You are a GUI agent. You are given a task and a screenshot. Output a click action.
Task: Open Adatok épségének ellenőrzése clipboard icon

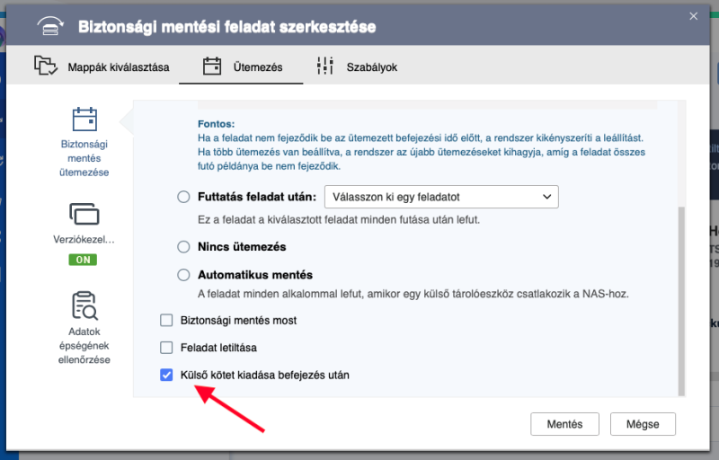point(84,305)
